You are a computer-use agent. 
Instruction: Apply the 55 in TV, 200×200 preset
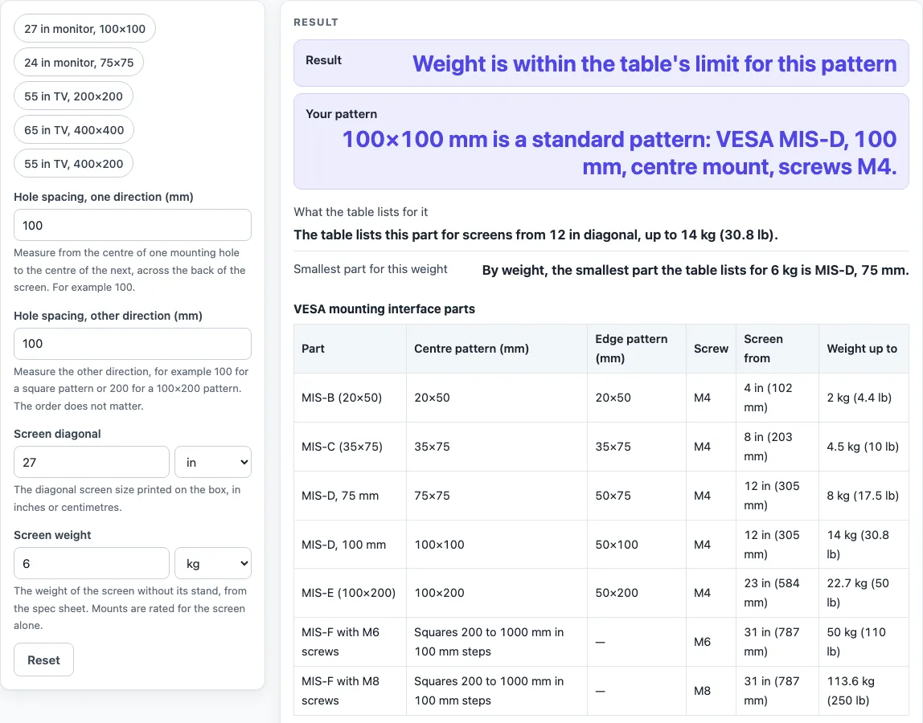[x=74, y=96]
